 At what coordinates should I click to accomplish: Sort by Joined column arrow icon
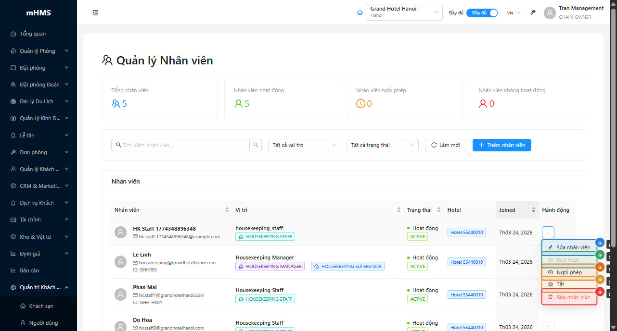tap(533, 210)
